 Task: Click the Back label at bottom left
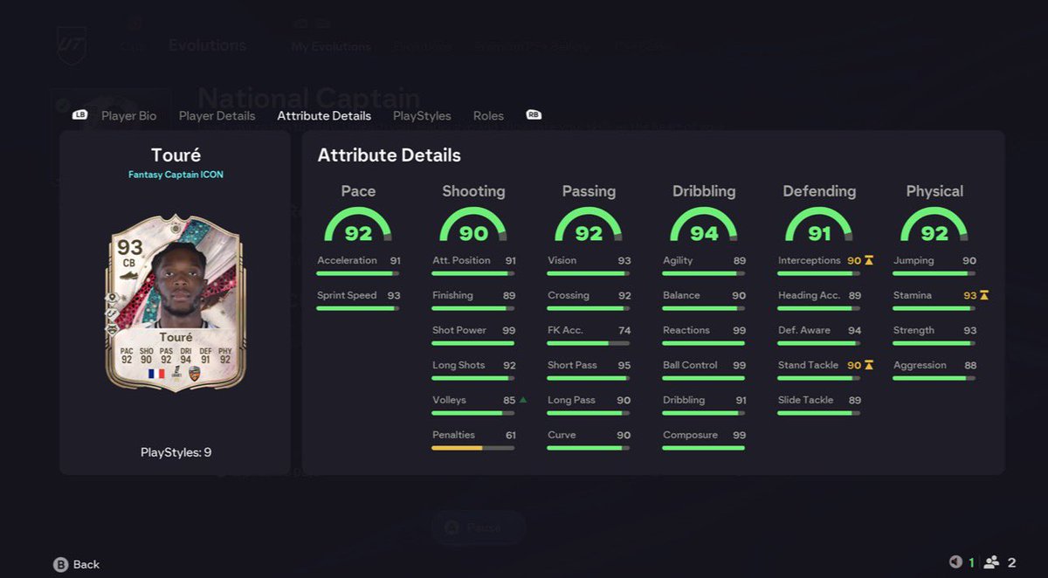pyautogui.click(x=86, y=564)
